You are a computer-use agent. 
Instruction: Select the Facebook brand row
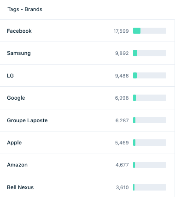click(x=87, y=31)
